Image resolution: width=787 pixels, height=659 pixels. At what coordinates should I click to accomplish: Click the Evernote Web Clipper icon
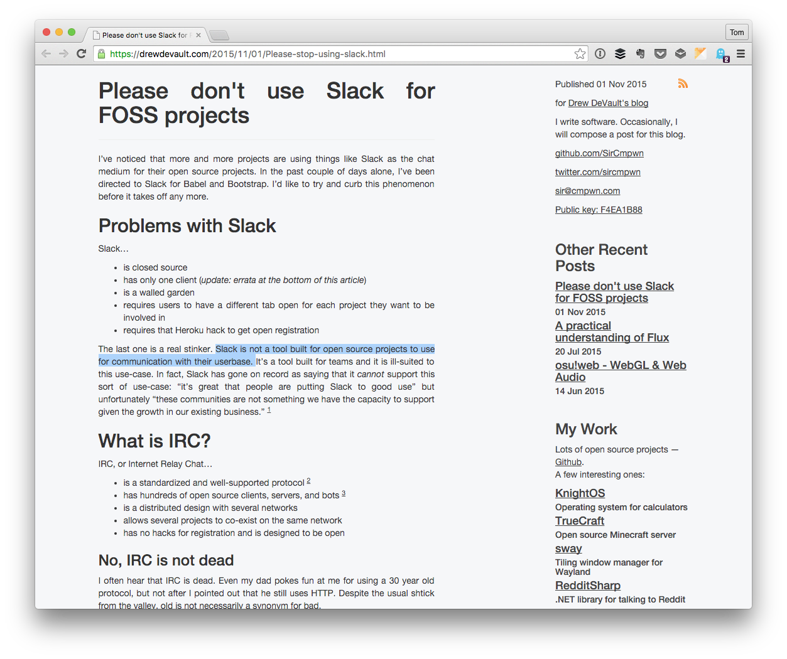click(640, 53)
